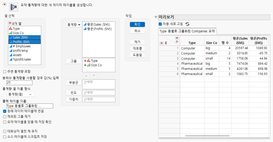Viewport: 273px width, 142px height.
Task: Open the rows red triangle beside sigma
Action: [x=162, y=43]
